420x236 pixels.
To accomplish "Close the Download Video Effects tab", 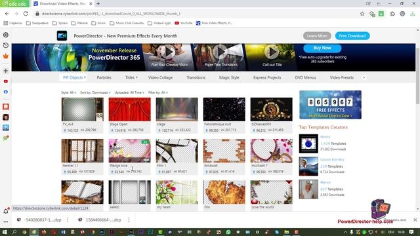I will [x=91, y=4].
